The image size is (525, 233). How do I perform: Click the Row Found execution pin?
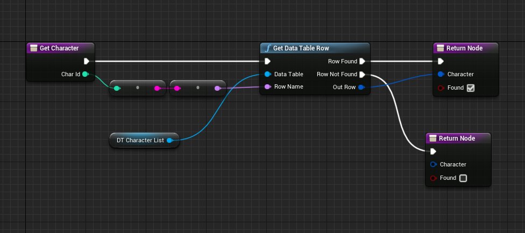tap(362, 61)
